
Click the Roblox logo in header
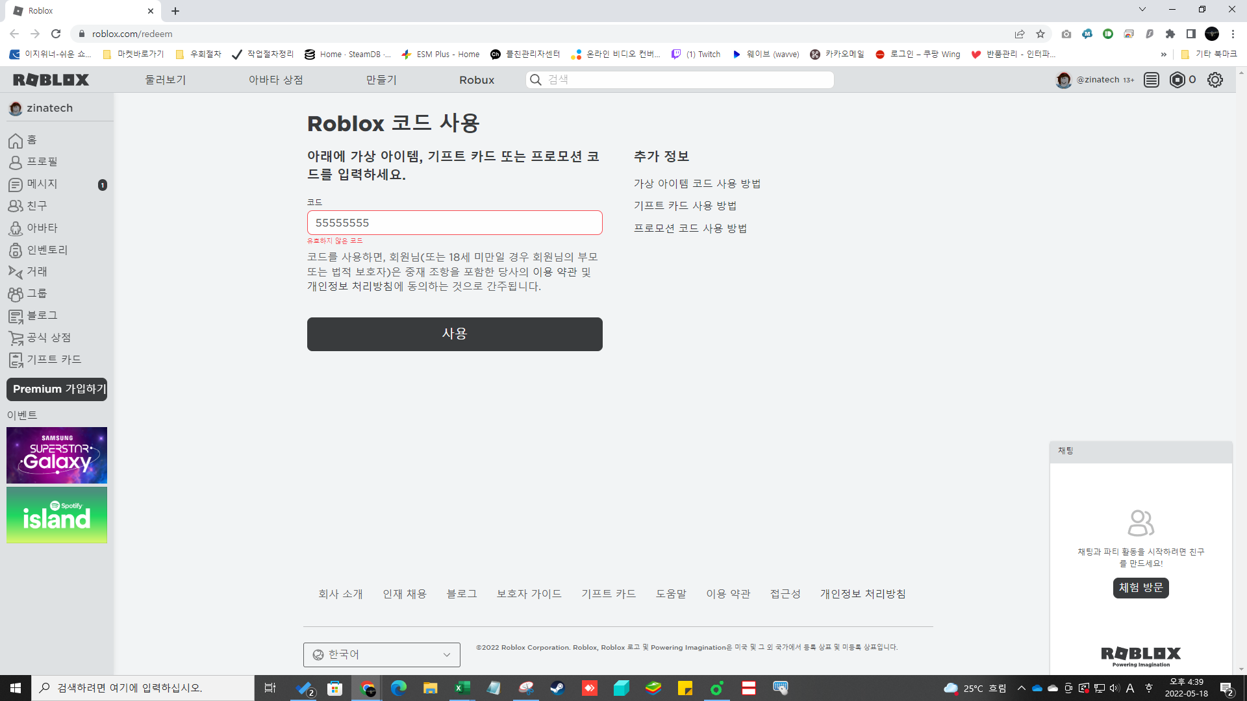pyautogui.click(x=51, y=80)
